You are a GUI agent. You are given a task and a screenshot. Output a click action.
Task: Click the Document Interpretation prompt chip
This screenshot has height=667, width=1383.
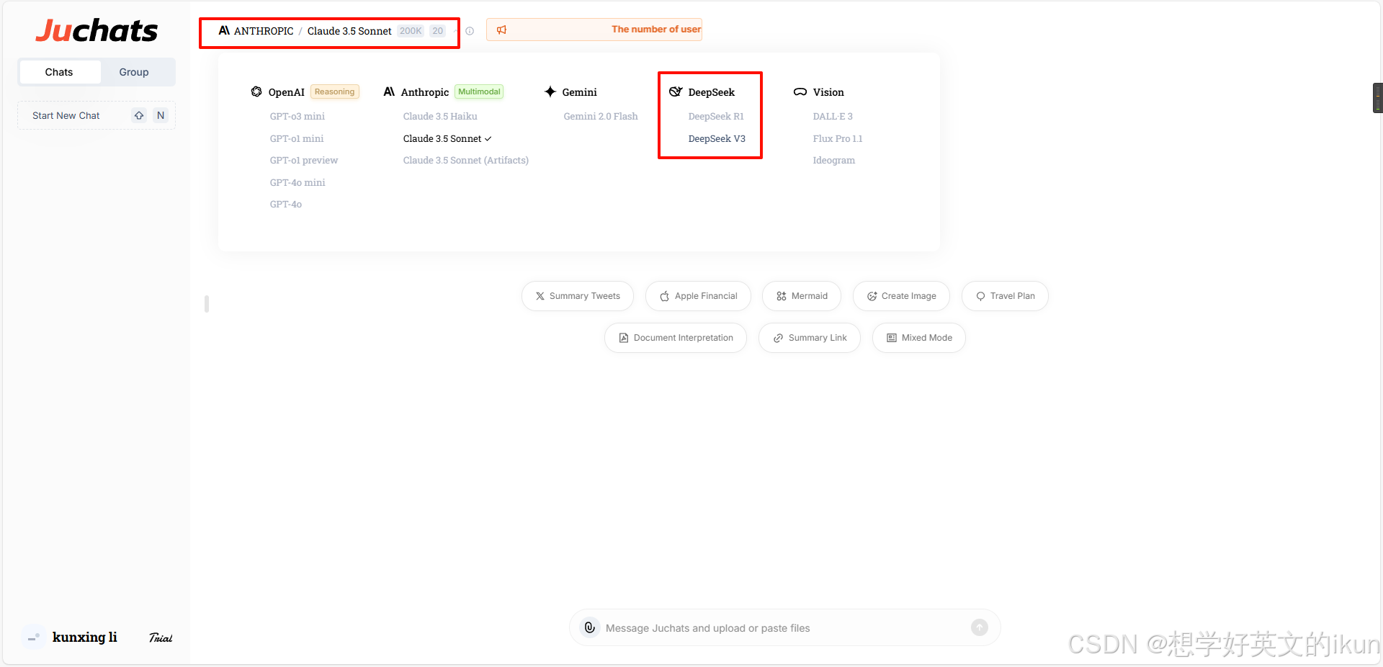click(676, 338)
